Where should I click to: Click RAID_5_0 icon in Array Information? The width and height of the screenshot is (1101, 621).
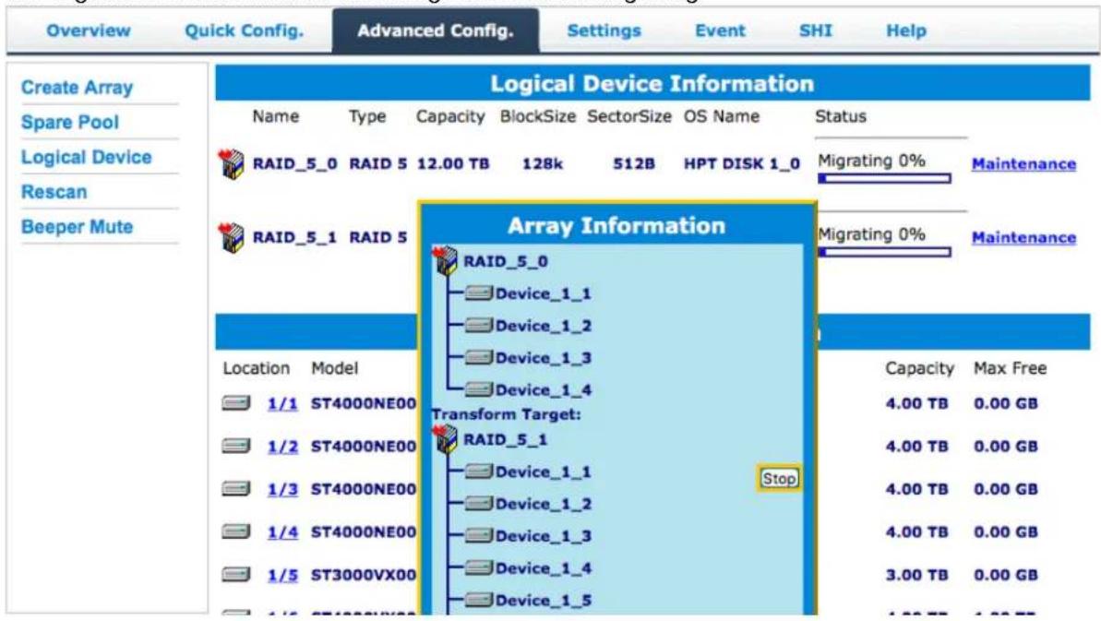coord(445,261)
